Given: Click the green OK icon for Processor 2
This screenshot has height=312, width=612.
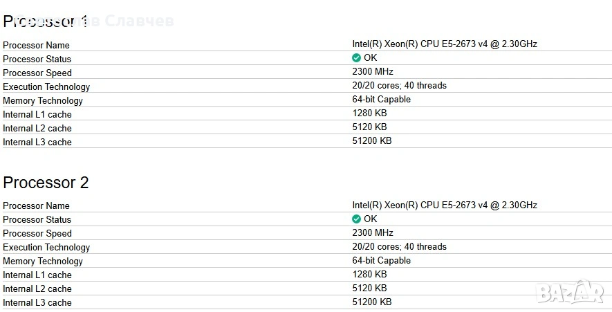Looking at the screenshot, I should [357, 219].
